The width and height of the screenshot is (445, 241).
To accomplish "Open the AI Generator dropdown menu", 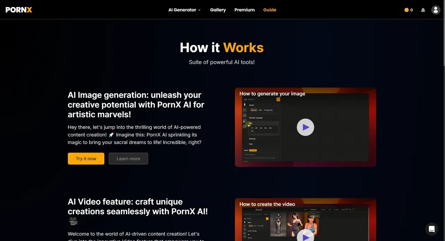I will click(184, 10).
